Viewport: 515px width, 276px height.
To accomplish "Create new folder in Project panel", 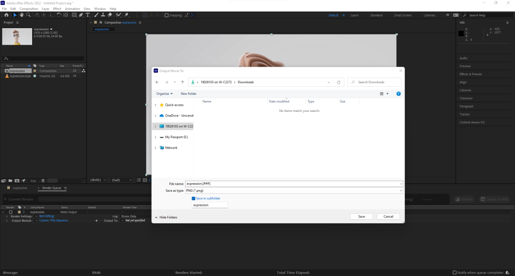I will [x=10, y=181].
